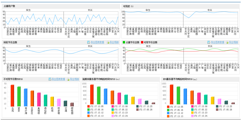This screenshot has width=242, height=124.
Task: Click 172.17.13.05 red swatch in EPG legend
Action: point(168,107)
